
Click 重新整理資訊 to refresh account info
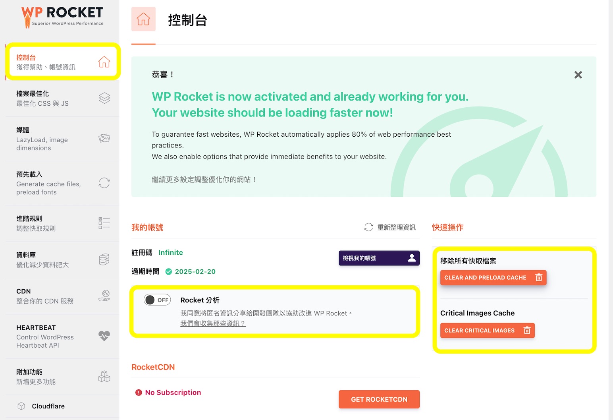pyautogui.click(x=390, y=227)
